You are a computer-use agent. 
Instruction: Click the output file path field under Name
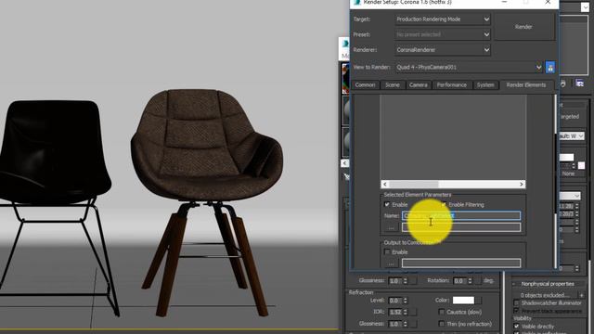point(461,227)
